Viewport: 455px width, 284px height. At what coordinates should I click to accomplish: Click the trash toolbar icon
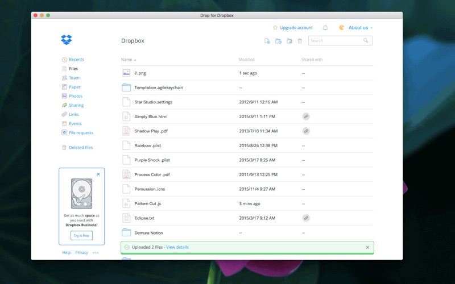300,41
